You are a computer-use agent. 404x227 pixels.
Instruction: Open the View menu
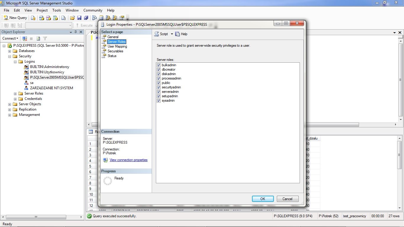pos(28,10)
